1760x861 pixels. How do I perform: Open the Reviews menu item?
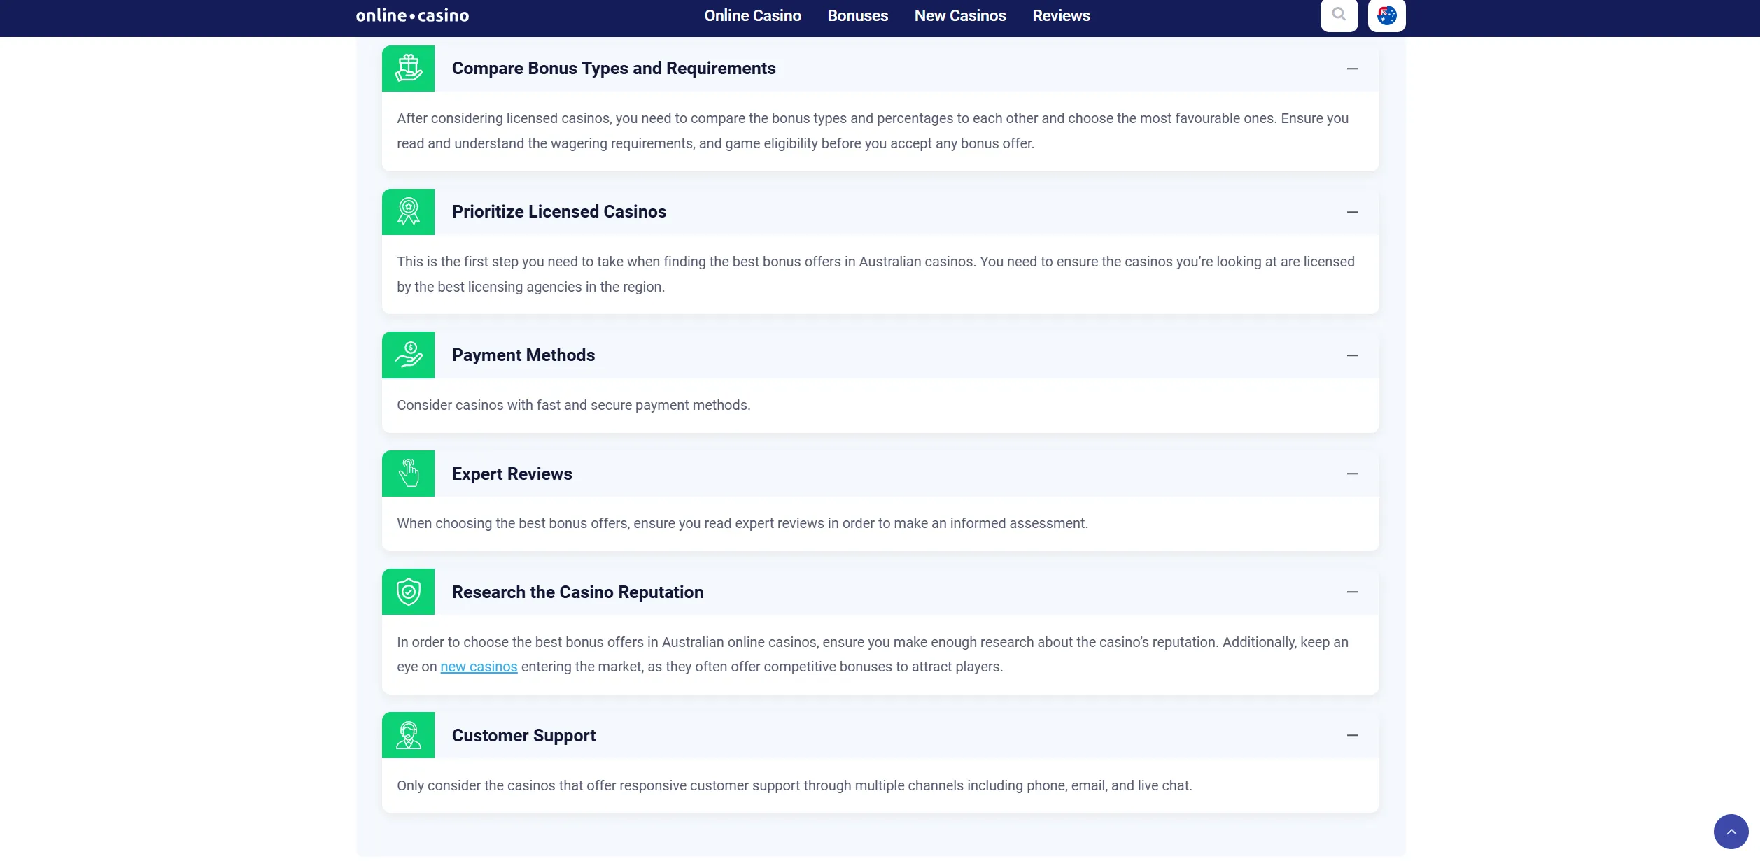click(1061, 15)
